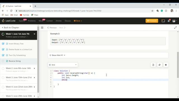The width and height of the screenshot is (179, 101).
Task: Click the address bar URL
Action: 60,11
